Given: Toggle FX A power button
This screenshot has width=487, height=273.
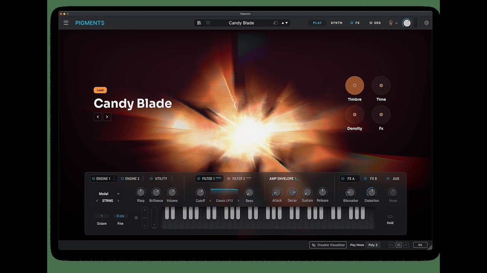Looking at the screenshot, I should [343, 179].
